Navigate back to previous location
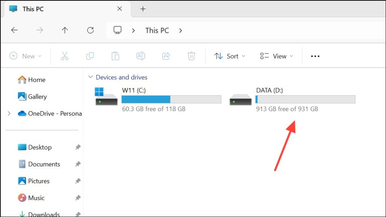Screen dimensions: 386x217 coord(14,31)
